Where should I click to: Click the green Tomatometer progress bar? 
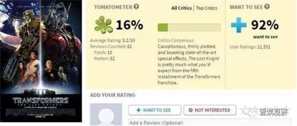point(189,27)
